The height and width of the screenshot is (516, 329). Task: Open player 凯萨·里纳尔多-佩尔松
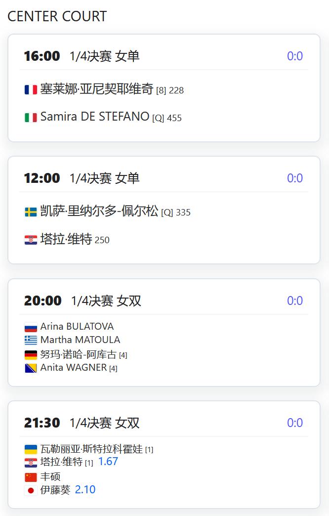[99, 211]
